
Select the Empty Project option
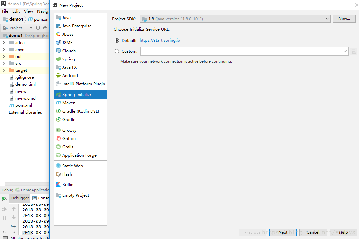(x=75, y=195)
